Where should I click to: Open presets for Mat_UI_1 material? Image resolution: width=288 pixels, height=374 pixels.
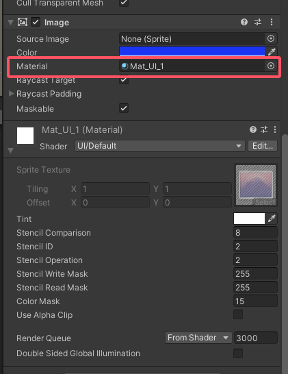point(264,129)
